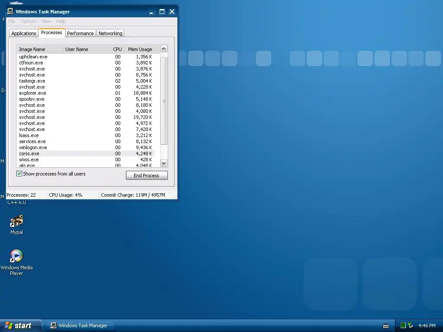Select the explorer.exe process row
This screenshot has width=443, height=332.
[86, 93]
